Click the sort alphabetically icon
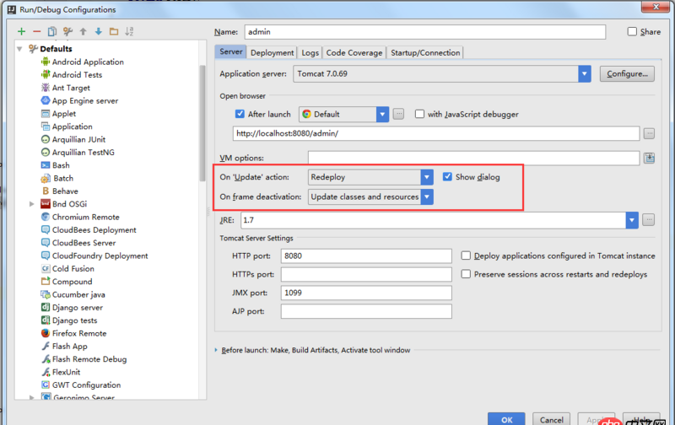 click(129, 32)
